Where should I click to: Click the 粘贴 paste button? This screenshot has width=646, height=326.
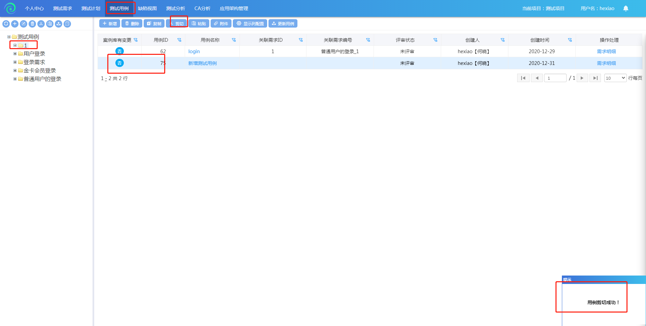pos(199,24)
